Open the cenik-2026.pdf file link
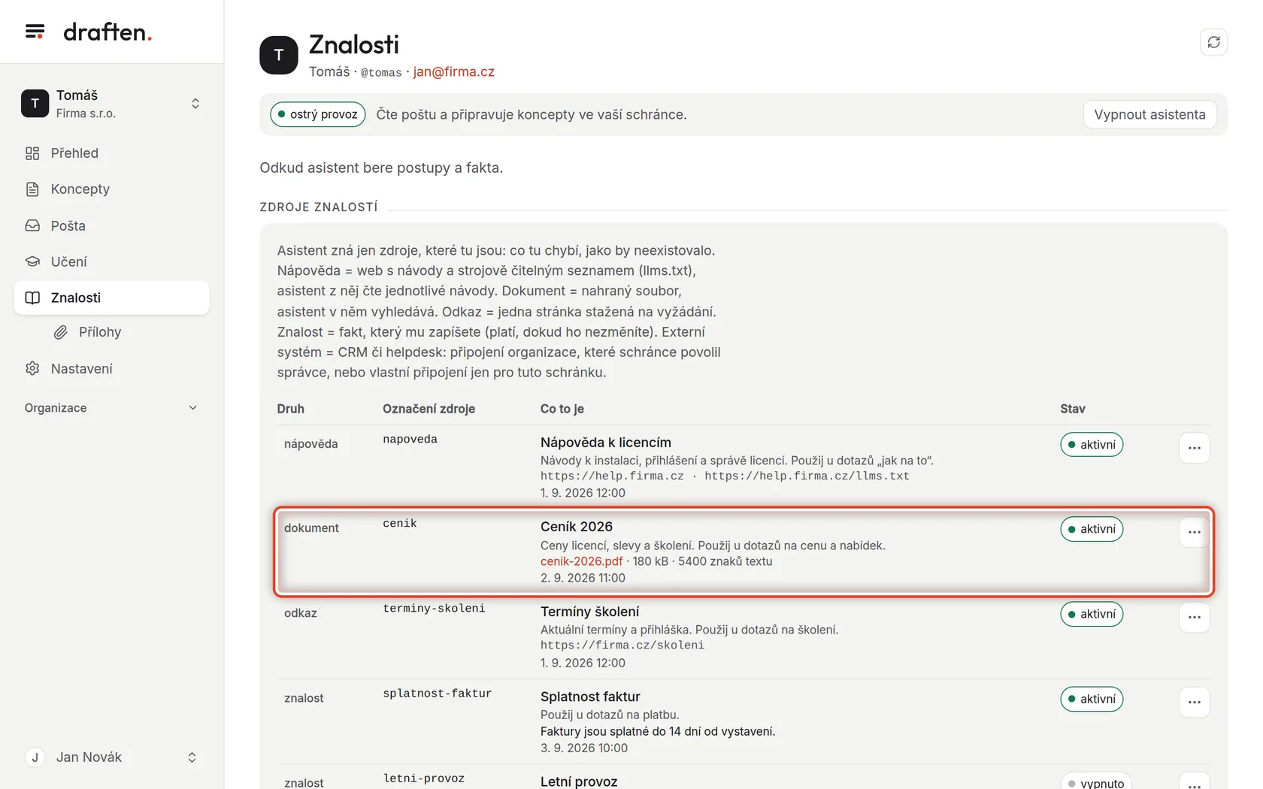The height and width of the screenshot is (789, 1263). point(581,561)
